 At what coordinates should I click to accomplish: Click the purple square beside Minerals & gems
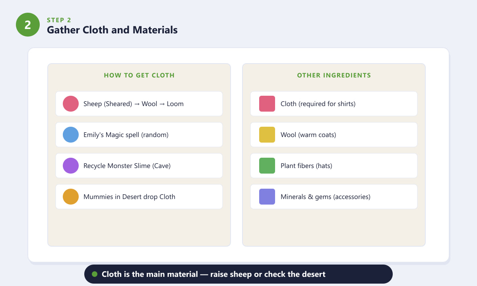coord(267,197)
